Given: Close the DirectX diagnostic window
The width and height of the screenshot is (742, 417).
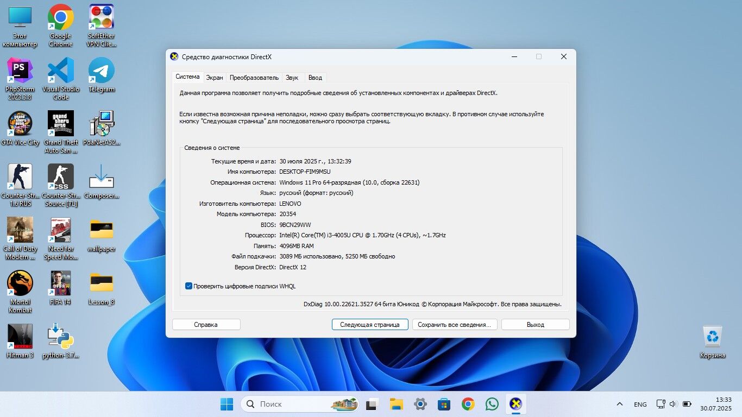Looking at the screenshot, I should pyautogui.click(x=564, y=56).
